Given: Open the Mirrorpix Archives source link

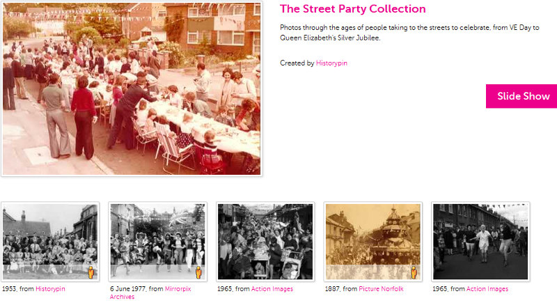Looking at the screenshot, I should click(150, 293).
